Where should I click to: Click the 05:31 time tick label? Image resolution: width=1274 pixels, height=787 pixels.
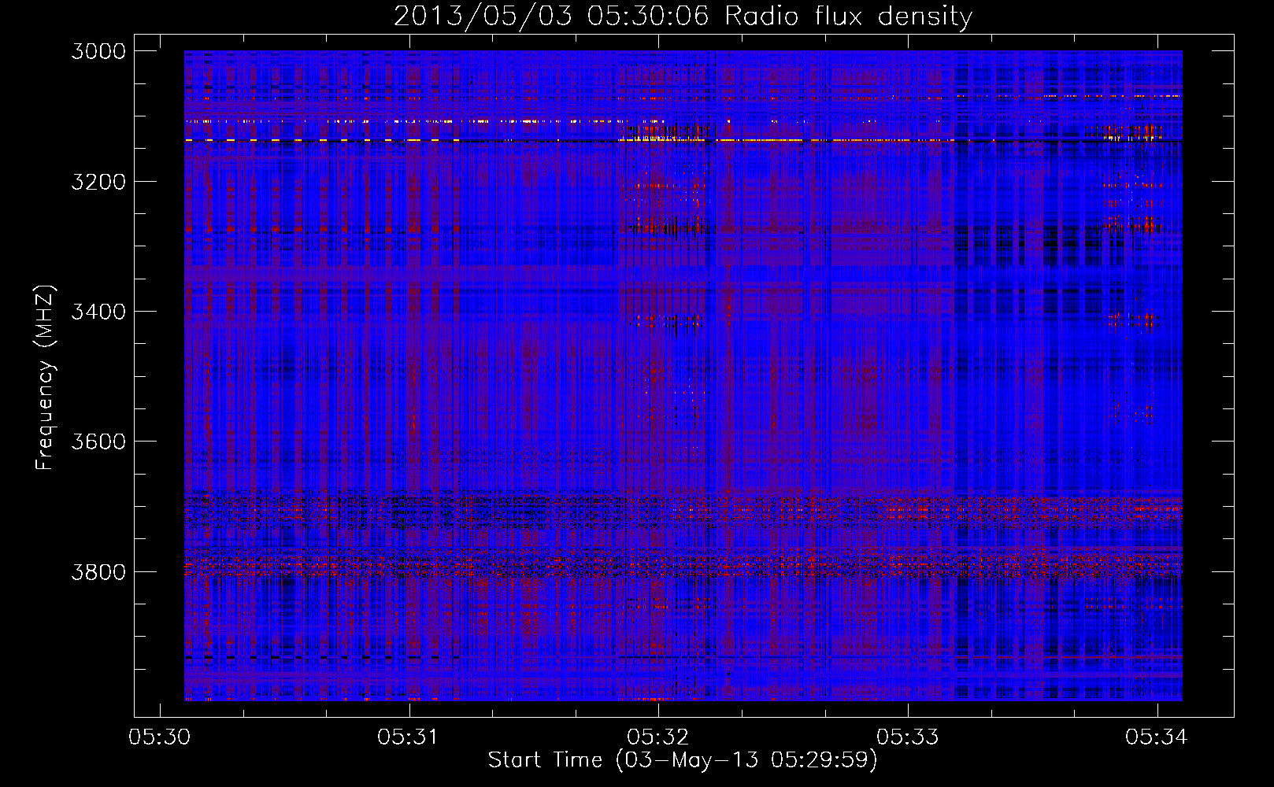[x=409, y=737]
